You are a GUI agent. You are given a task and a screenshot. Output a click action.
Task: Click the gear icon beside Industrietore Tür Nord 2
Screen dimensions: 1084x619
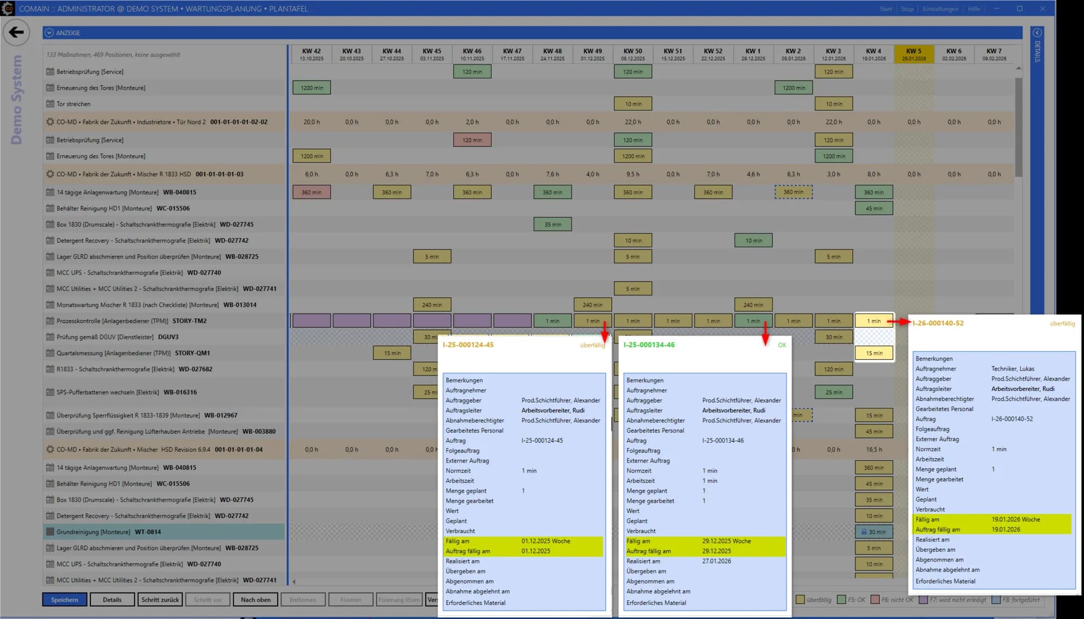[x=49, y=121]
